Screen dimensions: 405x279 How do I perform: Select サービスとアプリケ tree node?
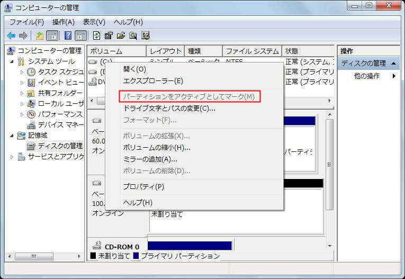click(56, 157)
